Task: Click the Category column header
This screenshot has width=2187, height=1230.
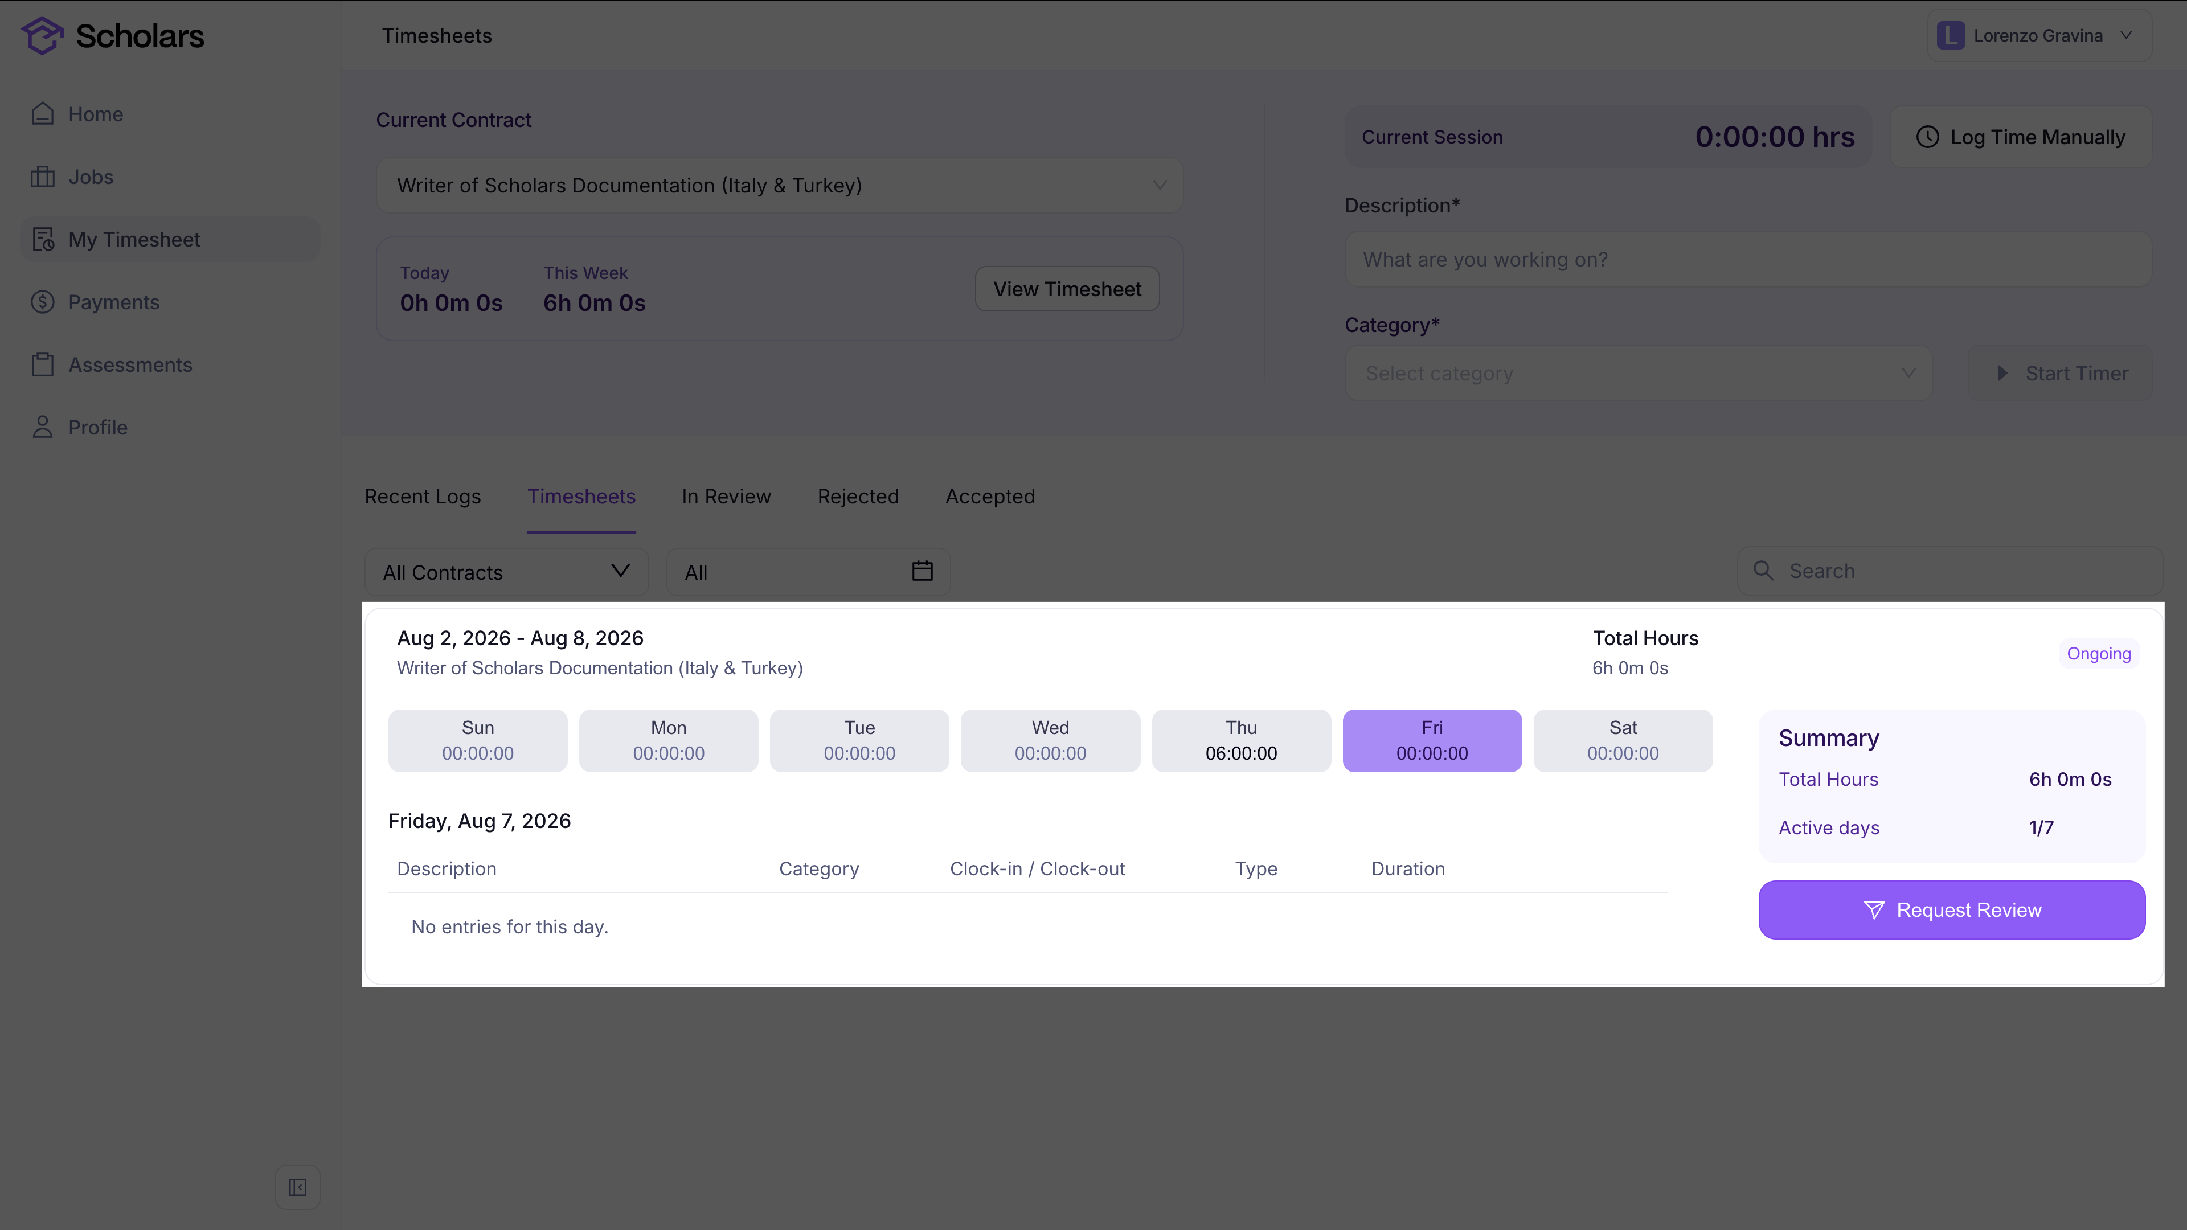Action: tap(820, 868)
